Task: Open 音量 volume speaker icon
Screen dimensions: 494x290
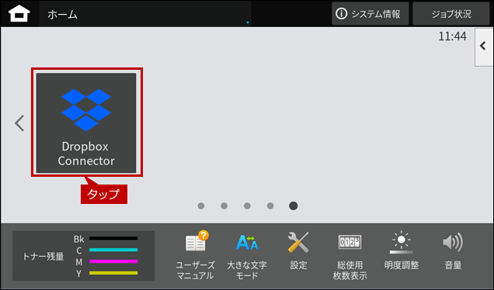Action: tap(453, 250)
